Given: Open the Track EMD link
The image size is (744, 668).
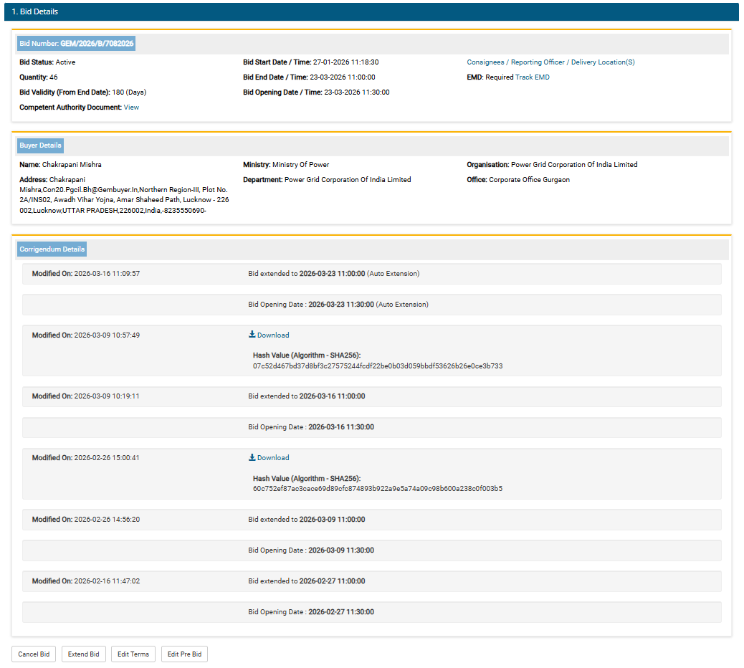Looking at the screenshot, I should pyautogui.click(x=533, y=77).
